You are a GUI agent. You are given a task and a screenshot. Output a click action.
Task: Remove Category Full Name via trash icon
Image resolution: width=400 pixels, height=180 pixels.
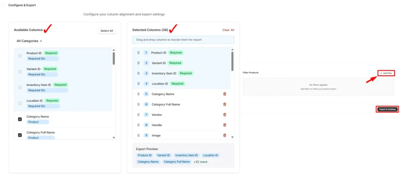click(225, 104)
